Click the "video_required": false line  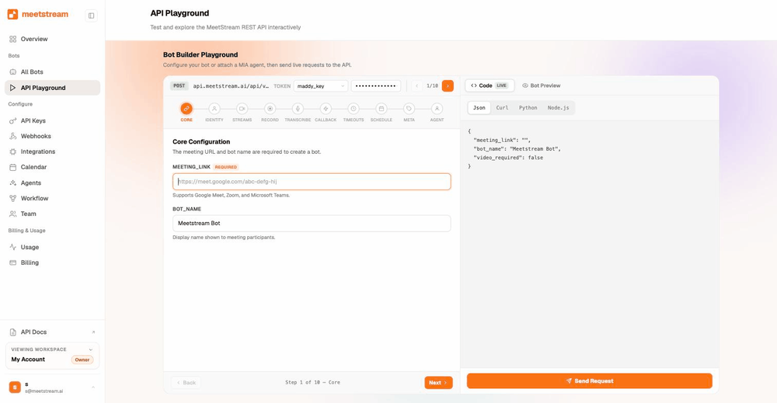tap(508, 158)
